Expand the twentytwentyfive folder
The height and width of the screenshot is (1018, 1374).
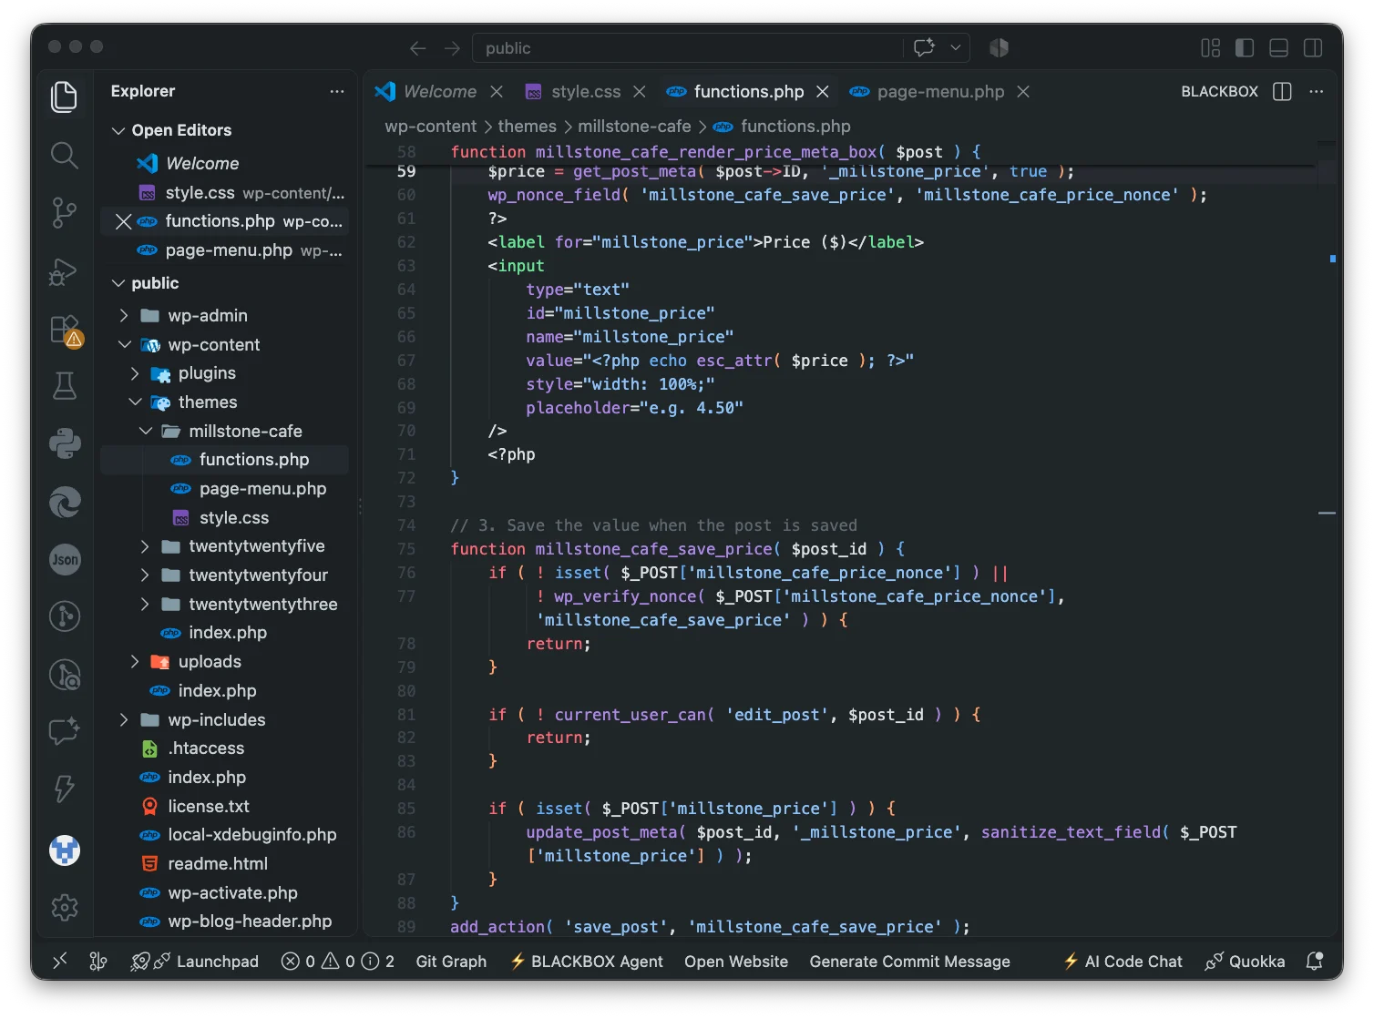click(x=145, y=546)
